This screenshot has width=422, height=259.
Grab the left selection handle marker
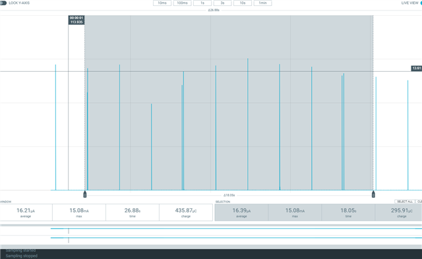pos(85,194)
